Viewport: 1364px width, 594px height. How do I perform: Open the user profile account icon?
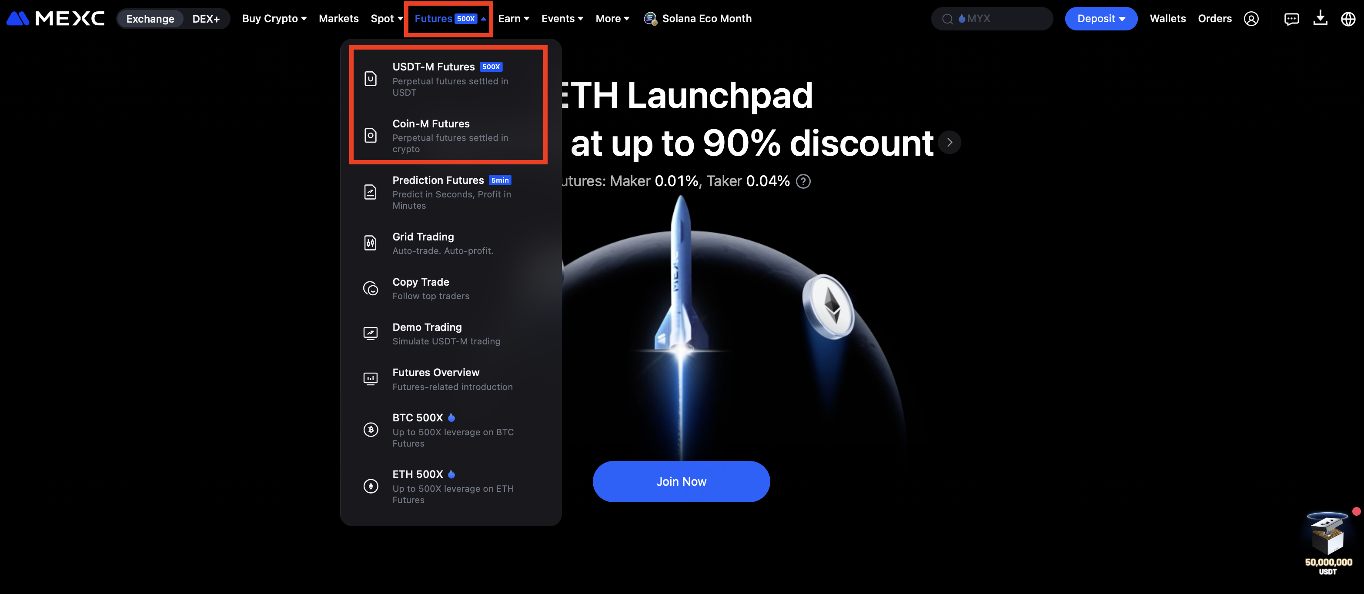click(x=1251, y=19)
